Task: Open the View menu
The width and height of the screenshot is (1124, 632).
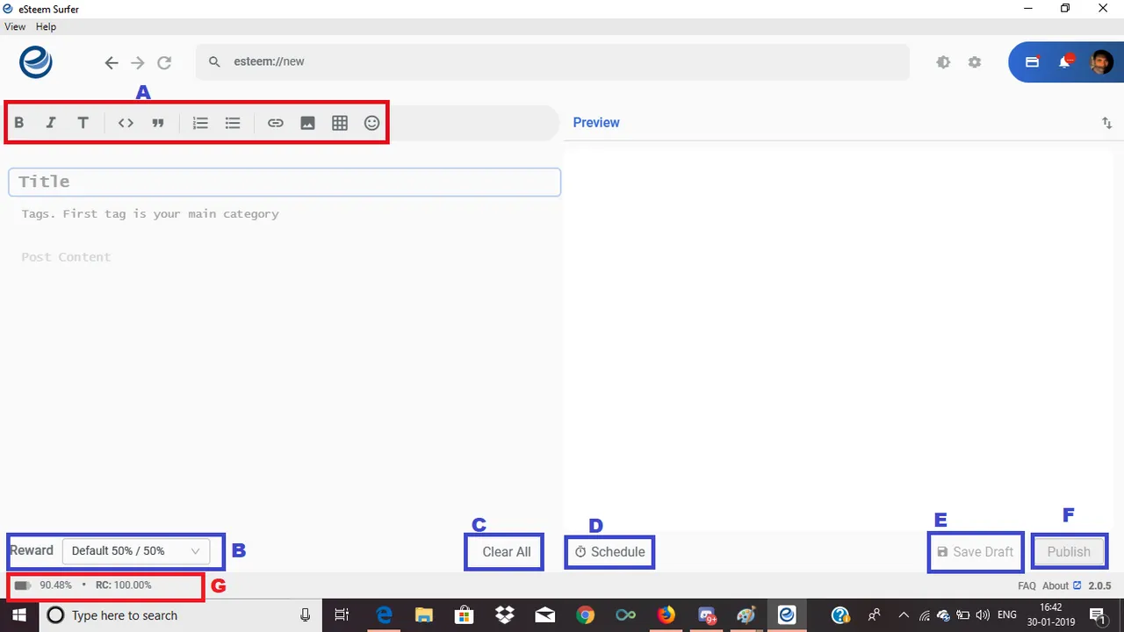Action: tap(15, 27)
